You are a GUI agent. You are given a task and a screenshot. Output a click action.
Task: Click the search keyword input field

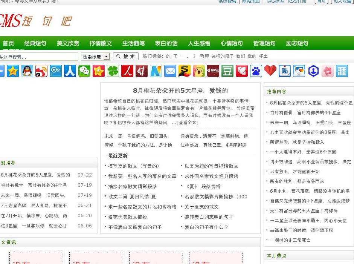(38, 57)
